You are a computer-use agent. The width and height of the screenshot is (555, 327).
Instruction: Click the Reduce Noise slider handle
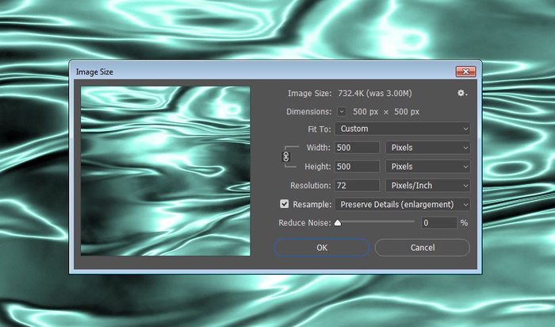coord(338,223)
